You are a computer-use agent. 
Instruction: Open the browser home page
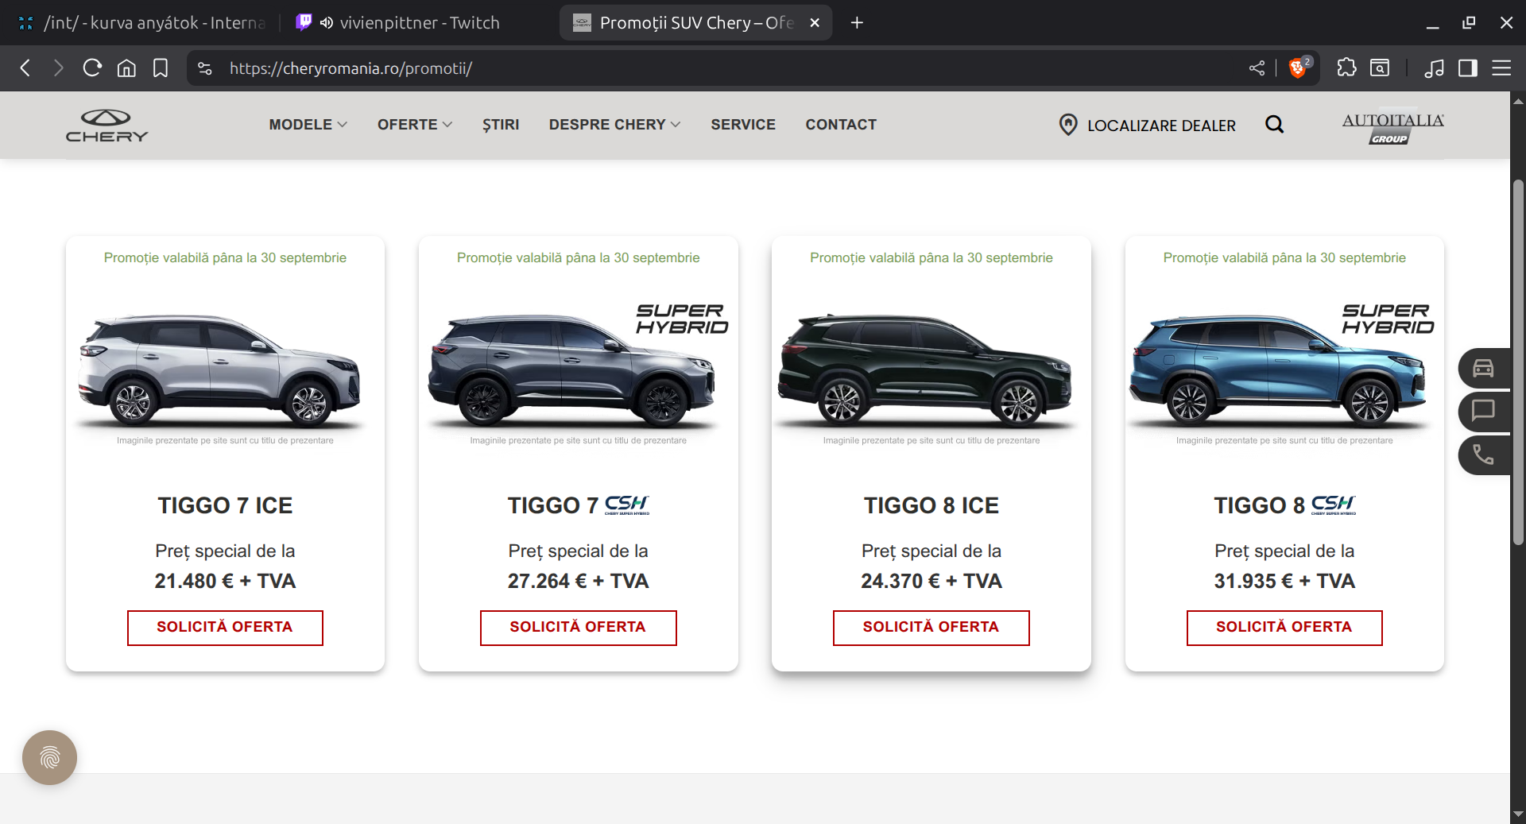click(126, 68)
